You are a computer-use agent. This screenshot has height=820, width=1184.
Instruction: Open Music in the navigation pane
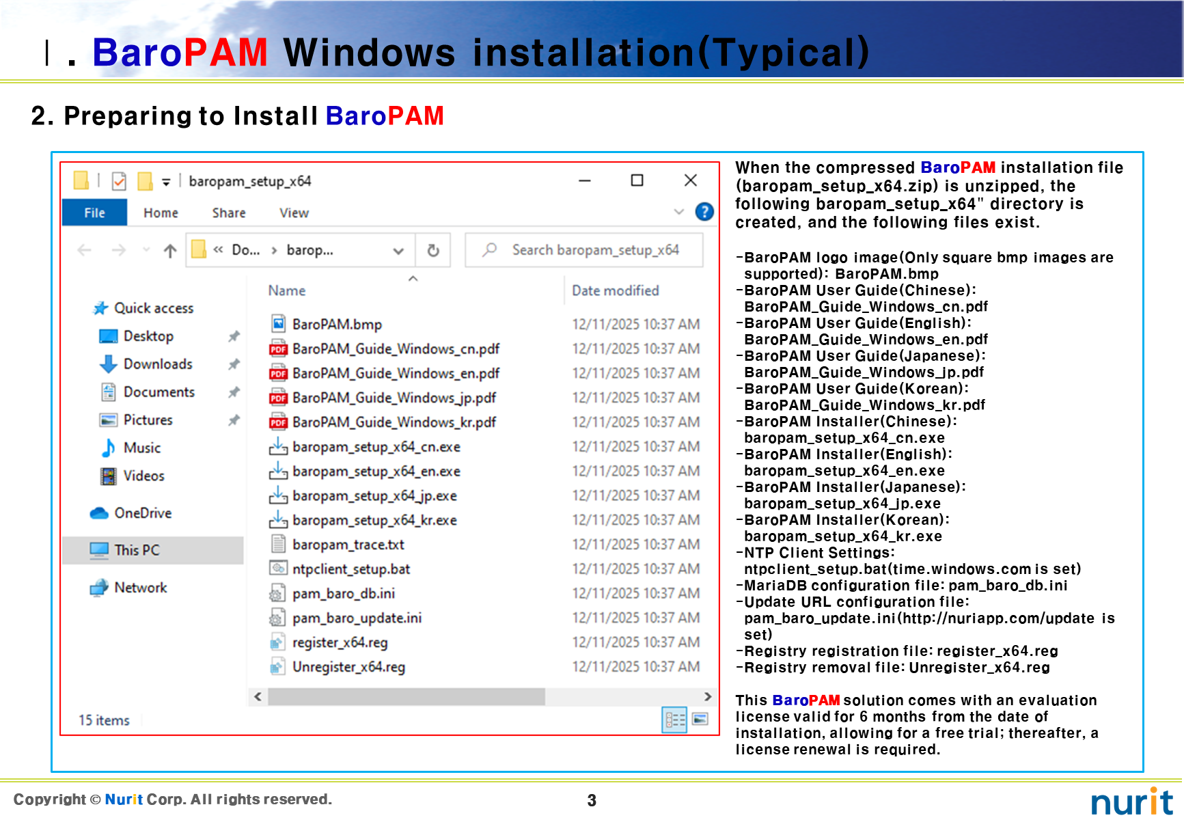click(x=142, y=448)
